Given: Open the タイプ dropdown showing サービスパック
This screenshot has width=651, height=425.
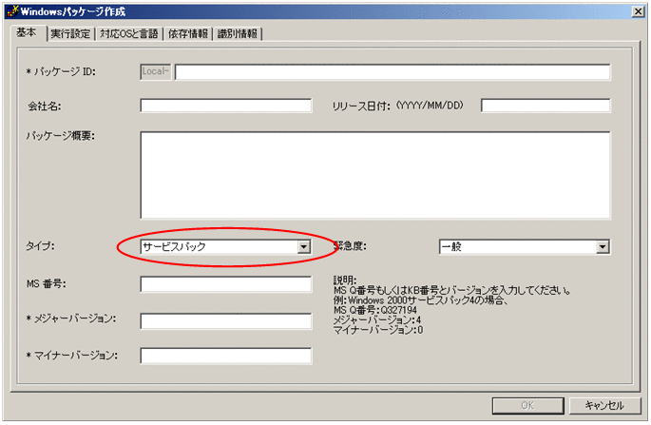Looking at the screenshot, I should (225, 247).
